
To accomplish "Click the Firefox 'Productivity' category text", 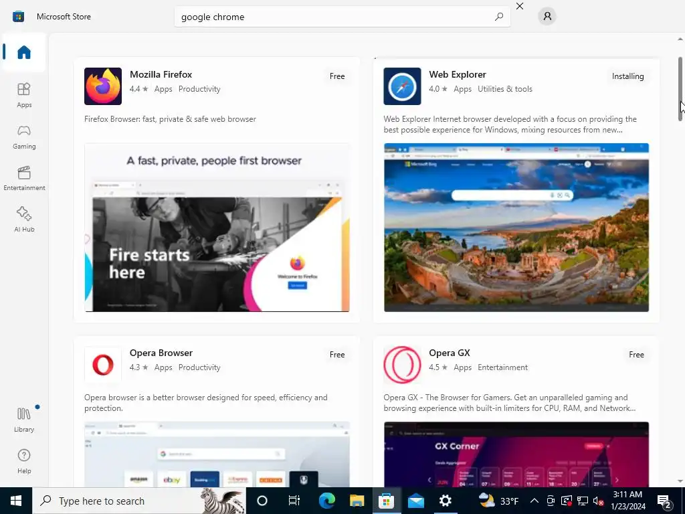I will pyautogui.click(x=199, y=89).
